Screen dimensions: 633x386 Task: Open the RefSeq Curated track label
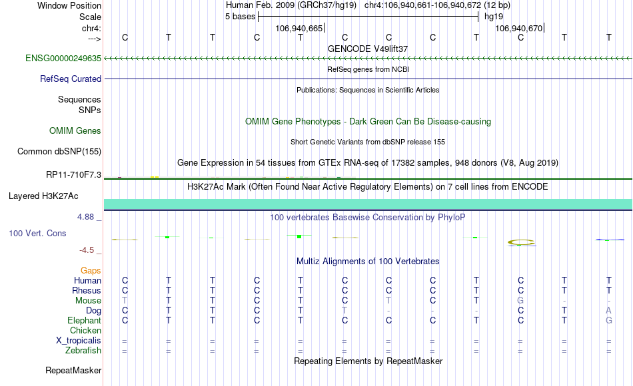click(71, 79)
